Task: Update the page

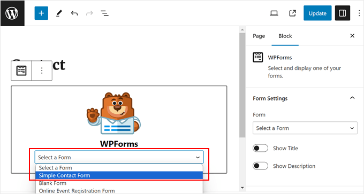Action: click(317, 13)
